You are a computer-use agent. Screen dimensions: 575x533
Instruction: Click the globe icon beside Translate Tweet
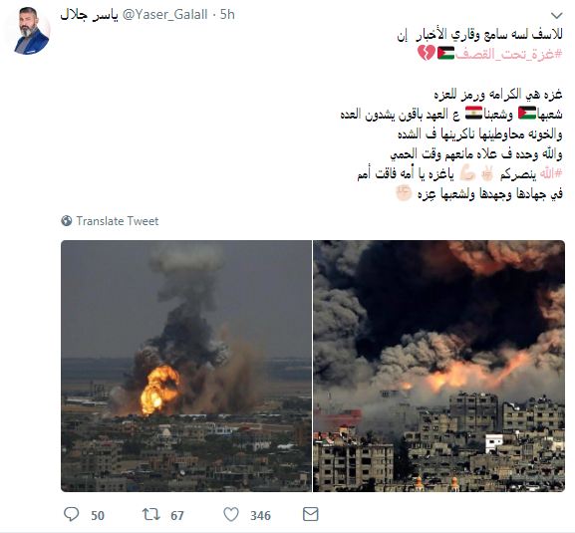tap(67, 221)
